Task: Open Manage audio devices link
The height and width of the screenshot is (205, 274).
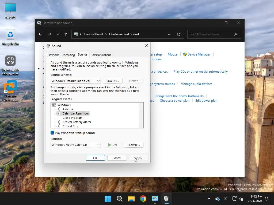Action: [196, 84]
